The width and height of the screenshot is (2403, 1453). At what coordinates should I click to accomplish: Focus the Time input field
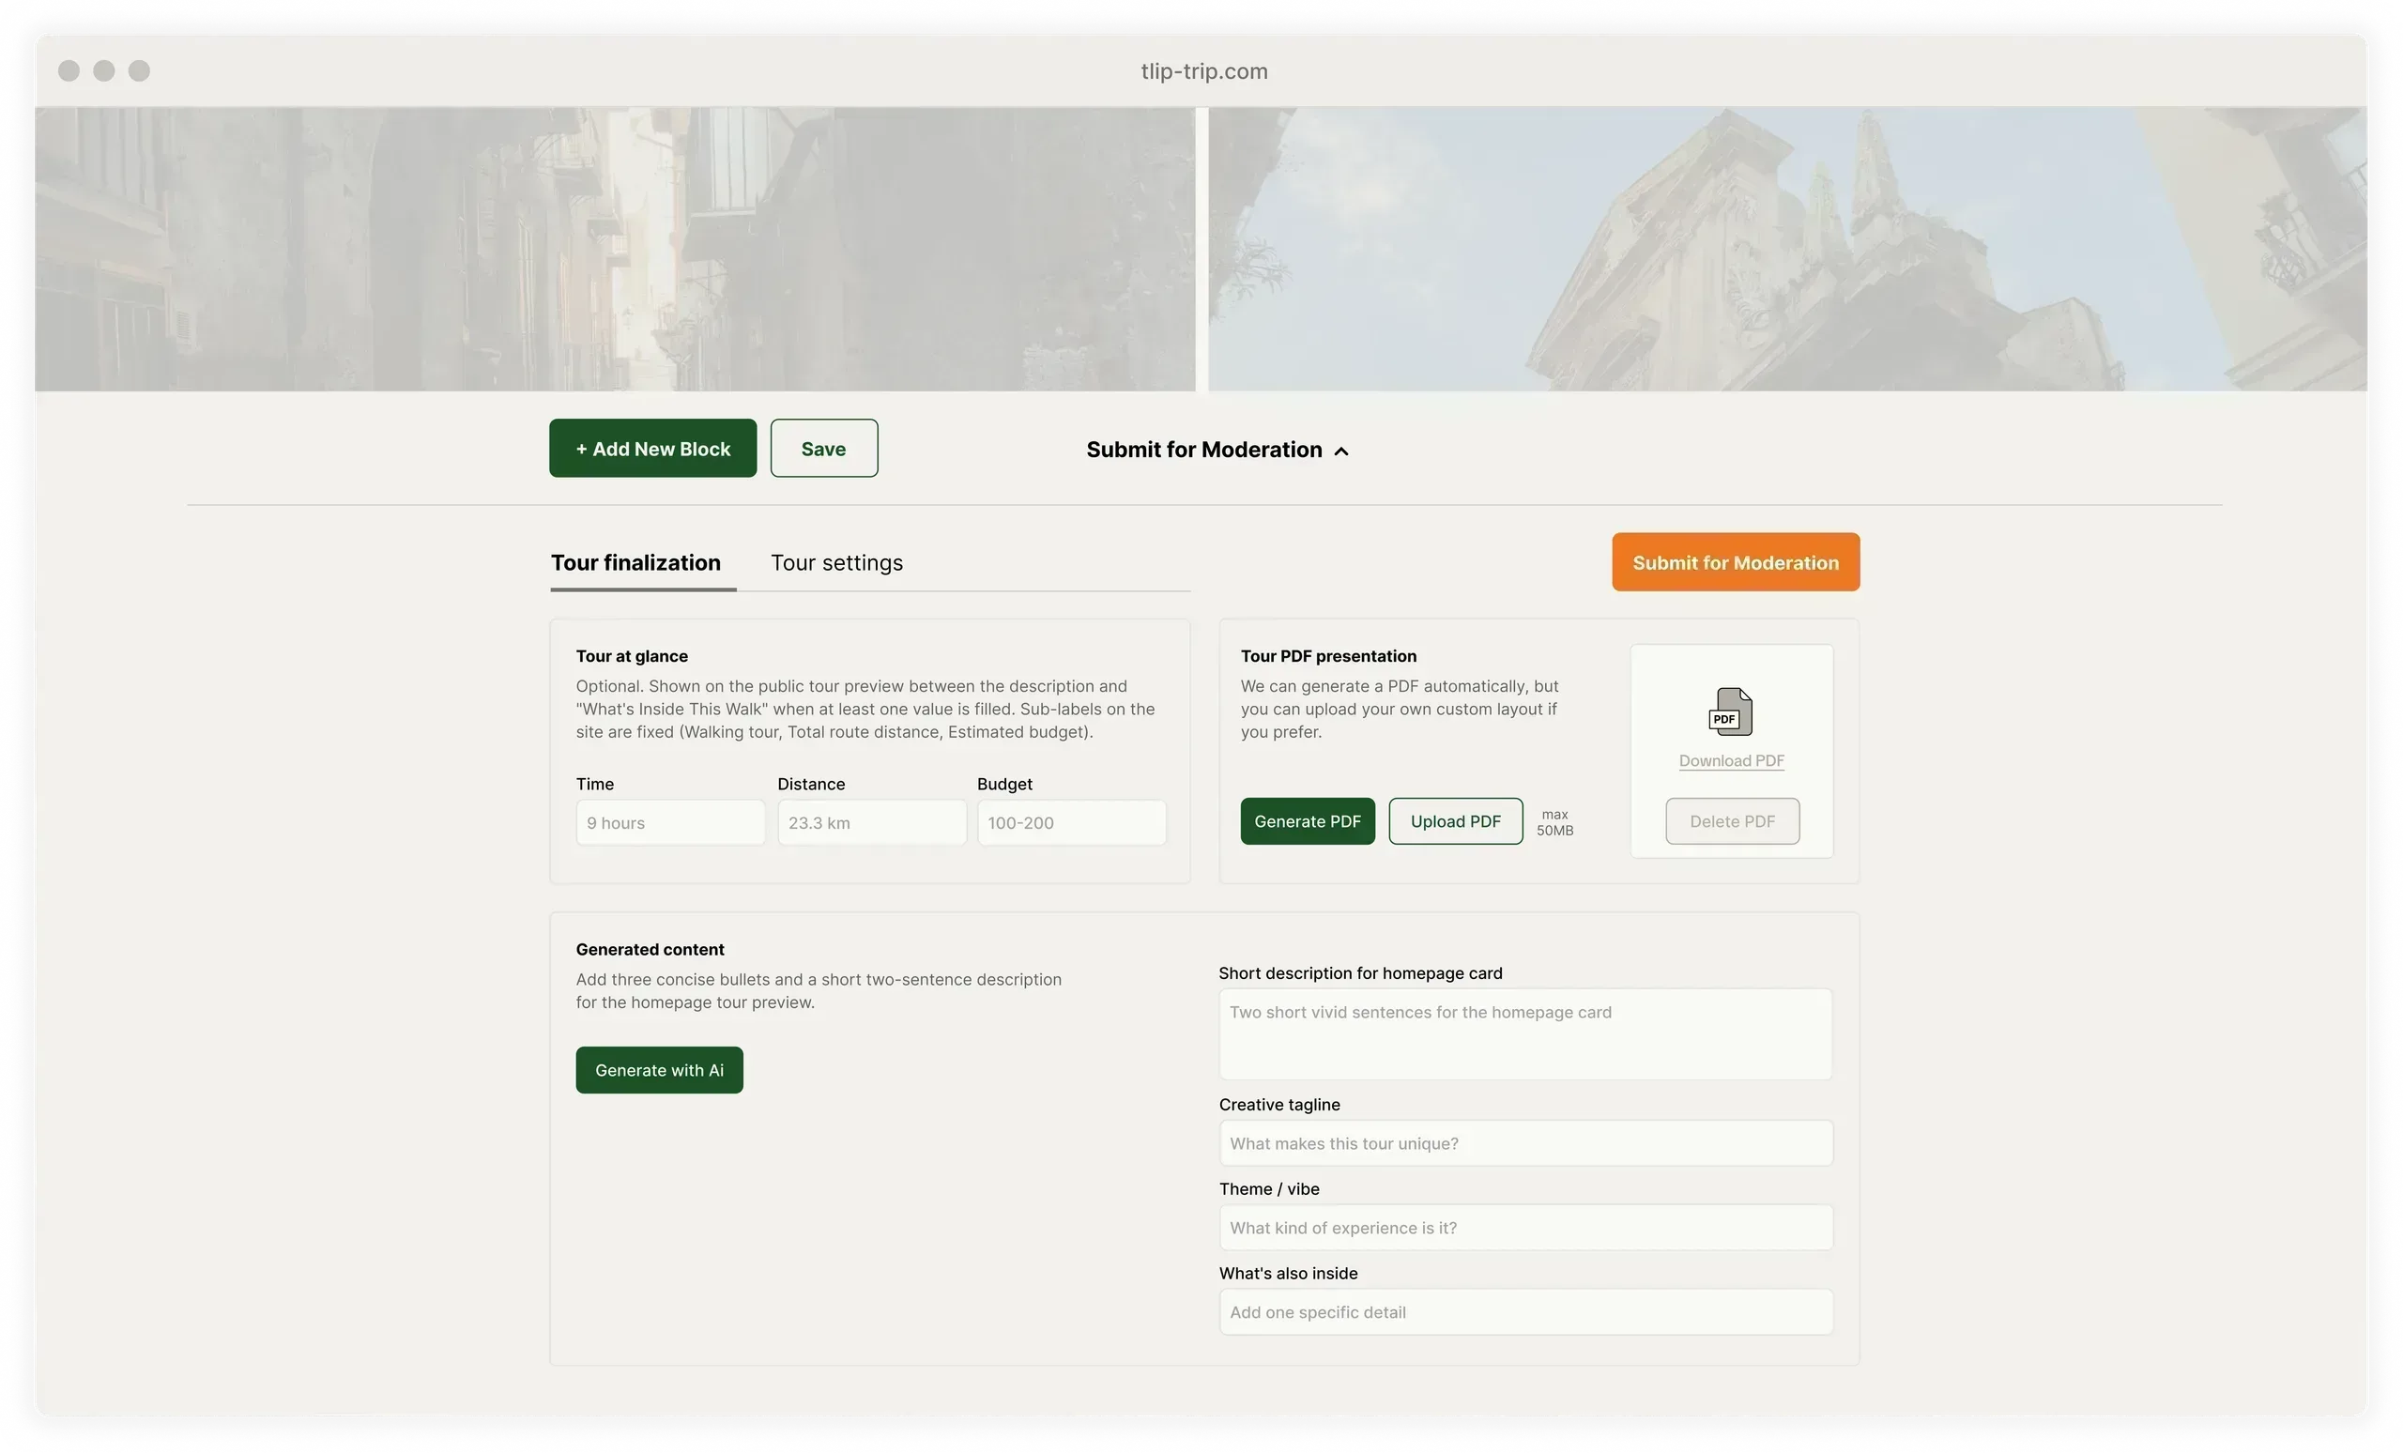click(x=670, y=822)
